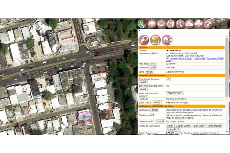Click barrio value Gobernador Piñero
The width and height of the screenshot is (230, 153).
pos(175,72)
